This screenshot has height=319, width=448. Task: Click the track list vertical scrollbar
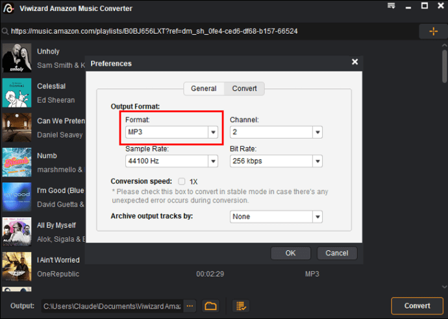coord(444,66)
